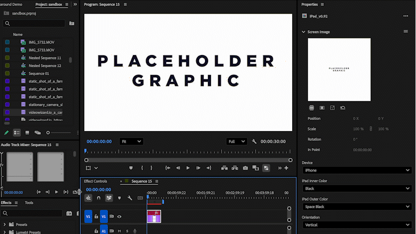Viewport: 416px width, 234px height.
Task: Open the Tools panel tab
Action: click(x=29, y=203)
